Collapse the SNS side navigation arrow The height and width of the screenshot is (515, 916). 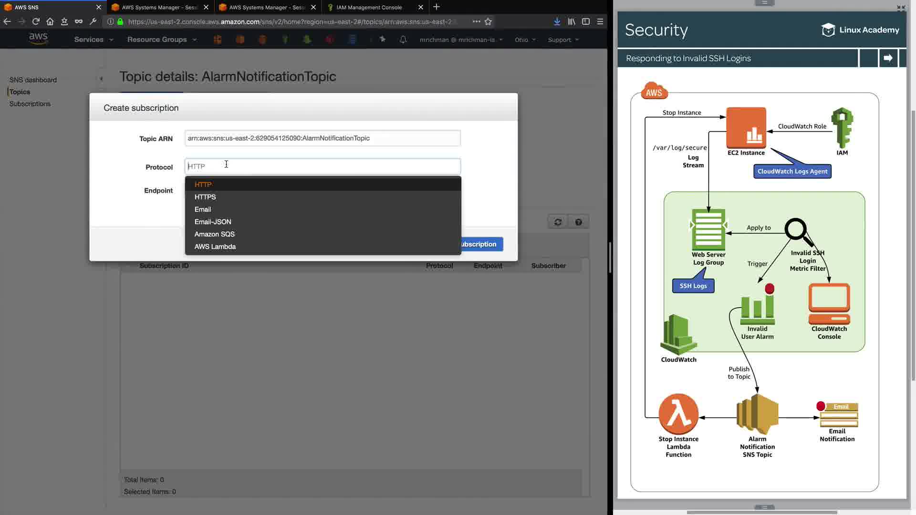[x=101, y=79]
